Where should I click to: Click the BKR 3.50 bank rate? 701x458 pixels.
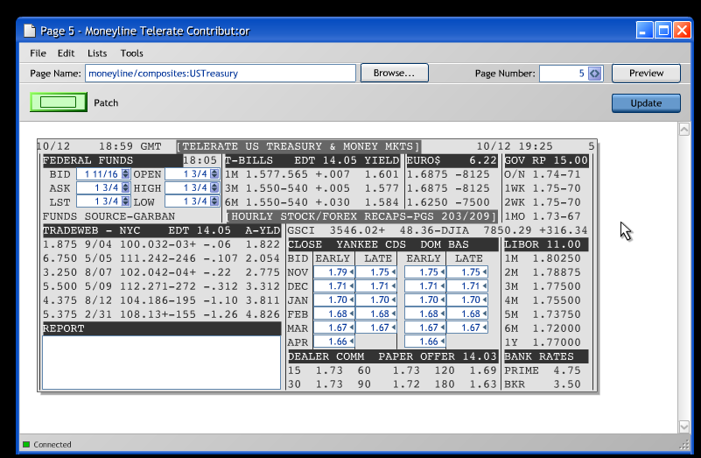[x=543, y=384]
